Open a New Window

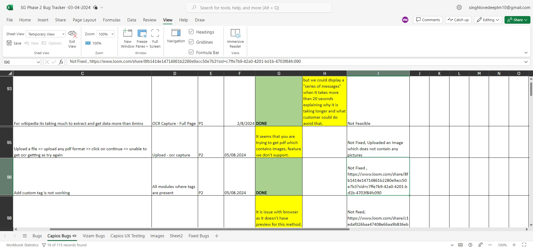point(128,39)
